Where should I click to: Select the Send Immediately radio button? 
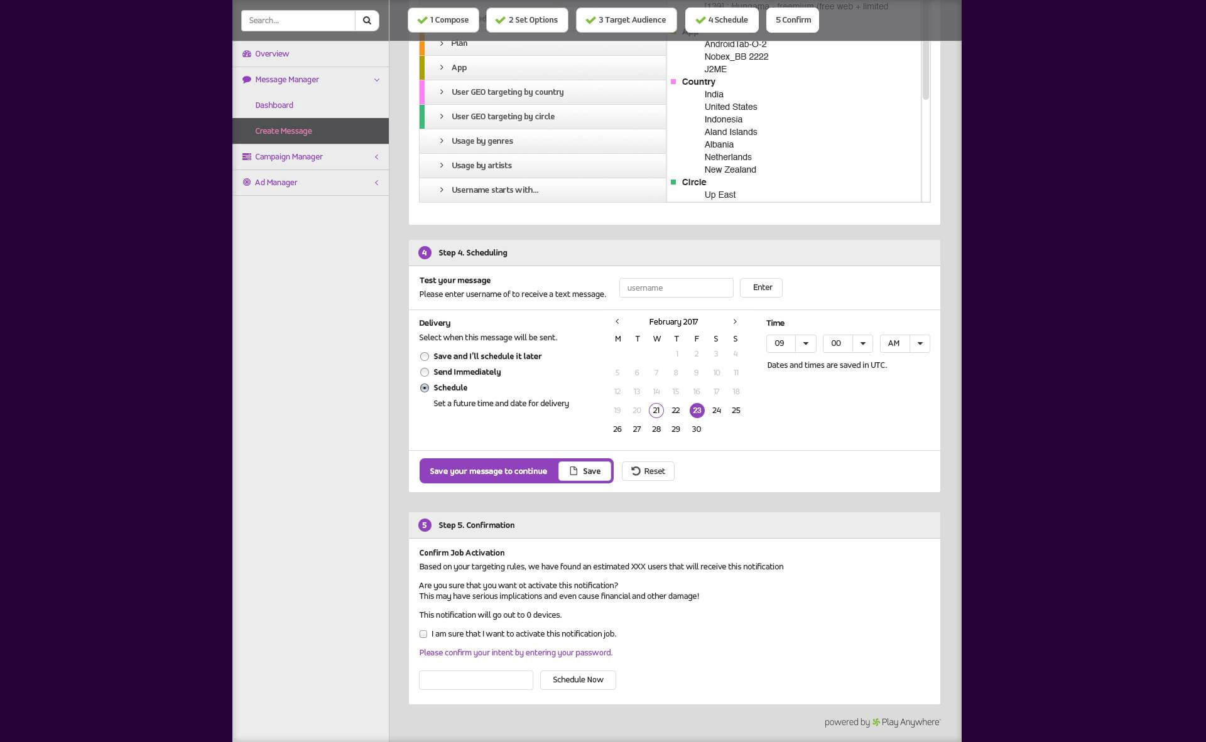(x=424, y=372)
